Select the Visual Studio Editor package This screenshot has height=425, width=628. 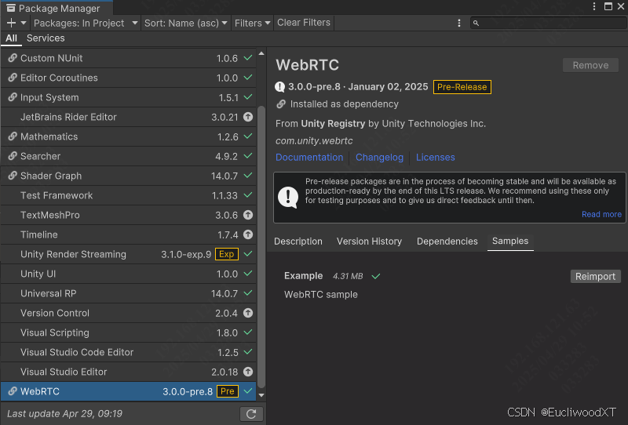click(129, 372)
